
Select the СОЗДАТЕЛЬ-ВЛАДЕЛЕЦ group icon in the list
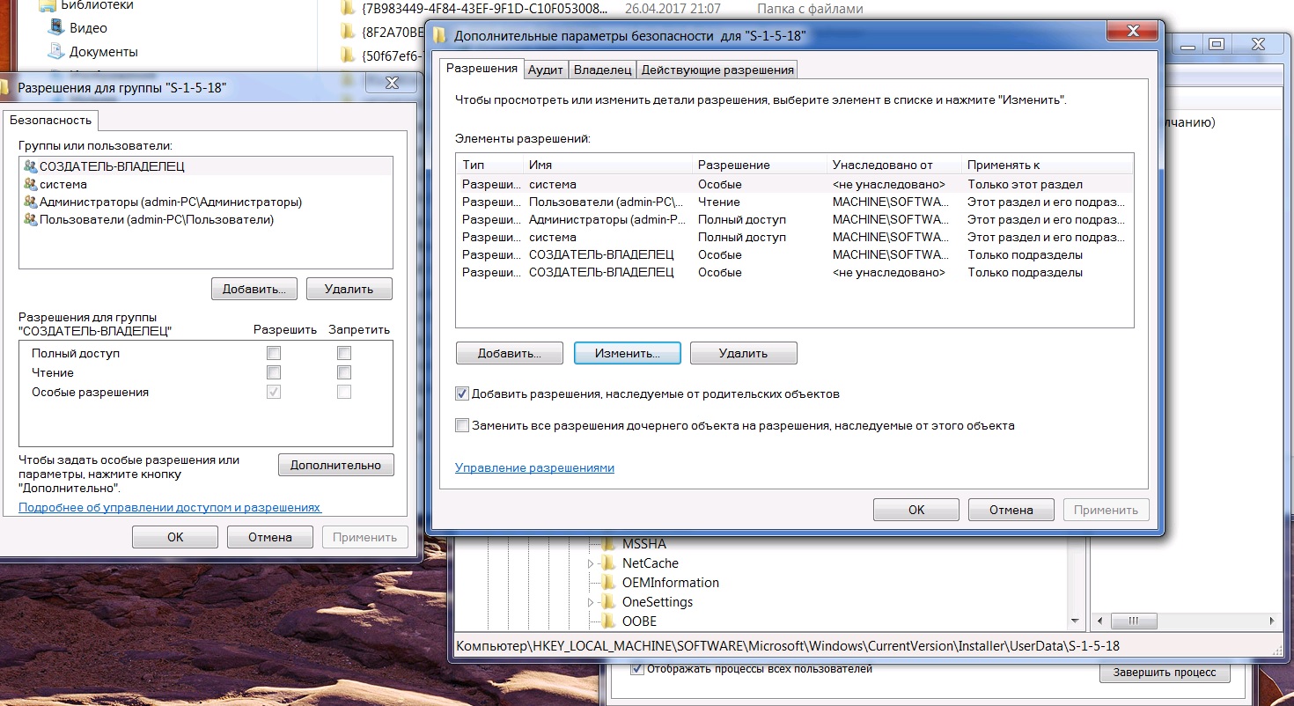pos(31,166)
